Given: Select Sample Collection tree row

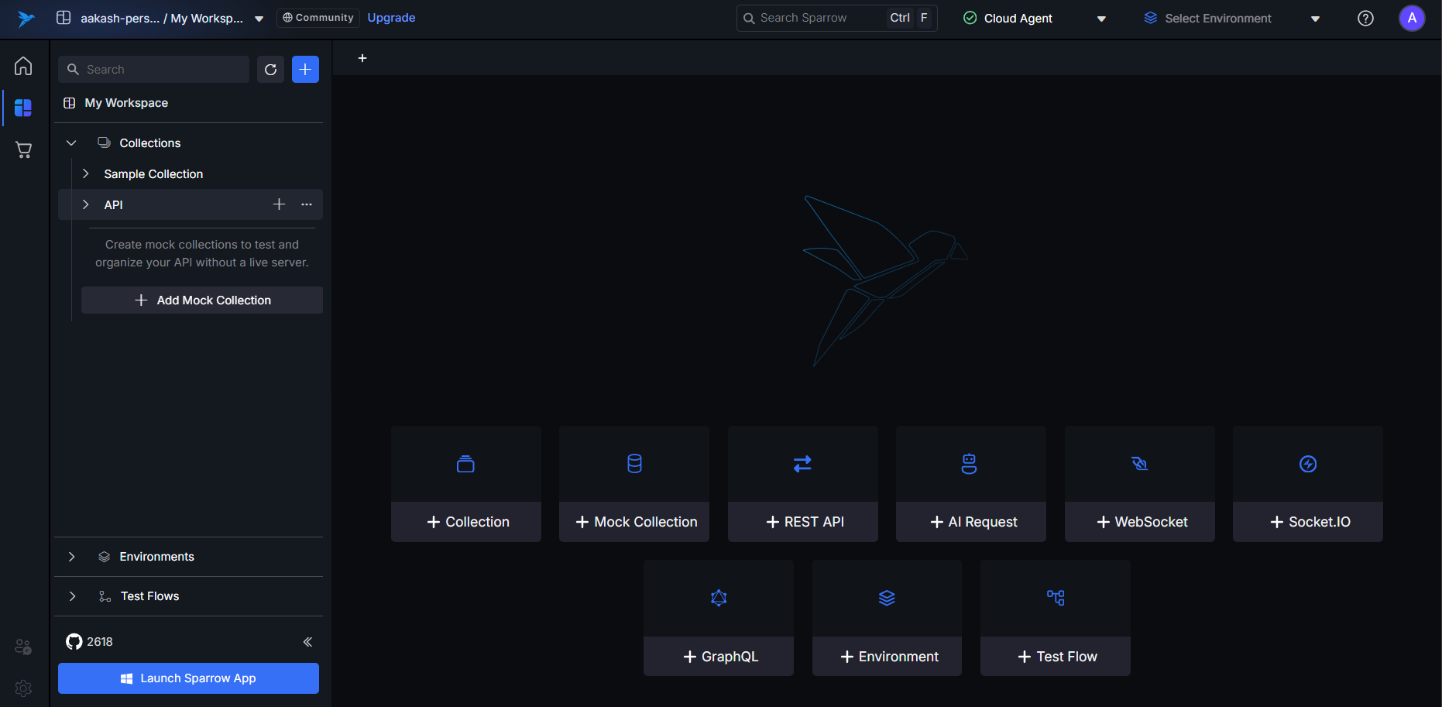Looking at the screenshot, I should (191, 174).
